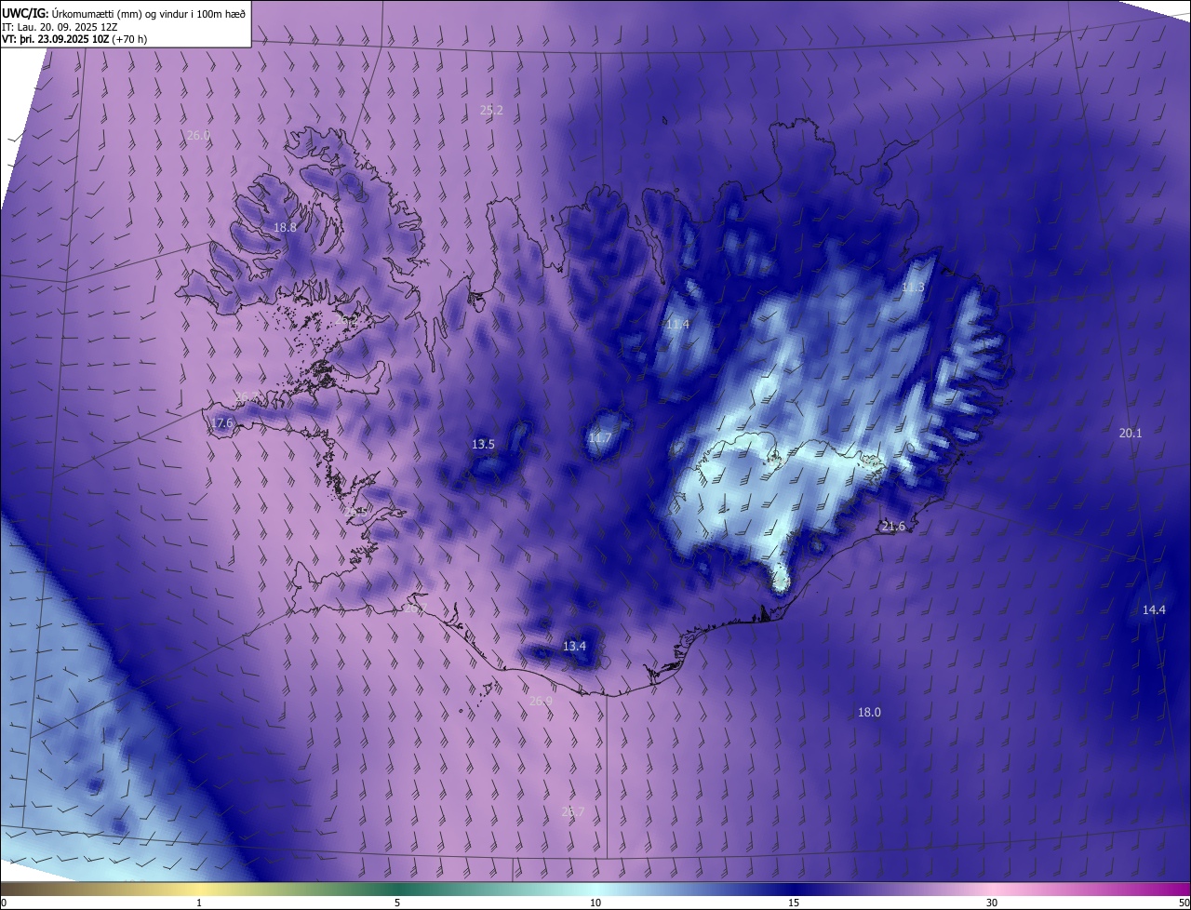Click the 18.8 value over the Westfjords
The width and height of the screenshot is (1191, 910).
(285, 227)
